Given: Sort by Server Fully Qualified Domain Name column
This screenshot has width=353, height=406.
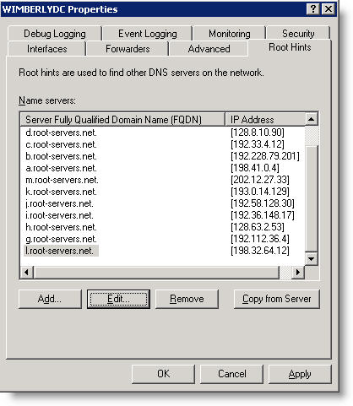Looking at the screenshot, I should click(122, 120).
